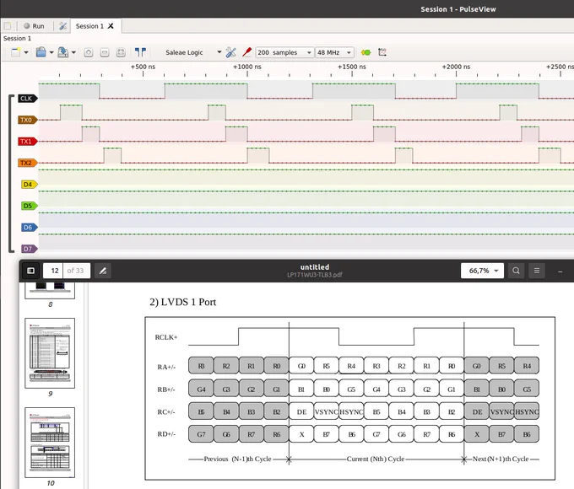574x489 pixels.
Task: Switch to the Session 1 tab
Action: pyautogui.click(x=95, y=26)
